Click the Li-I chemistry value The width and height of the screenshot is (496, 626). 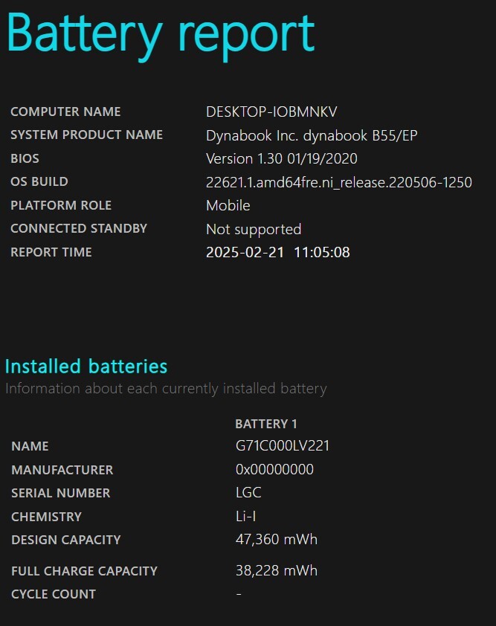coord(245,517)
